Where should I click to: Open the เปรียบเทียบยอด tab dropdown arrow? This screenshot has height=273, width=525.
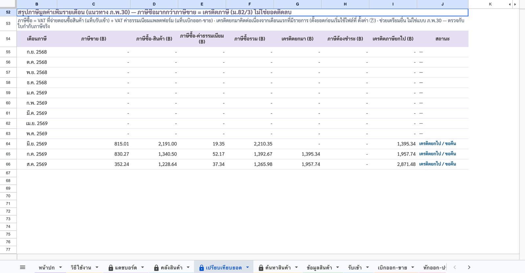[x=247, y=267]
